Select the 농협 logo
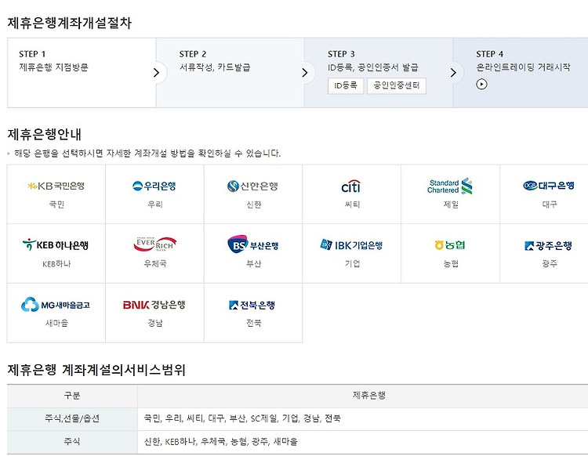 (x=450, y=245)
